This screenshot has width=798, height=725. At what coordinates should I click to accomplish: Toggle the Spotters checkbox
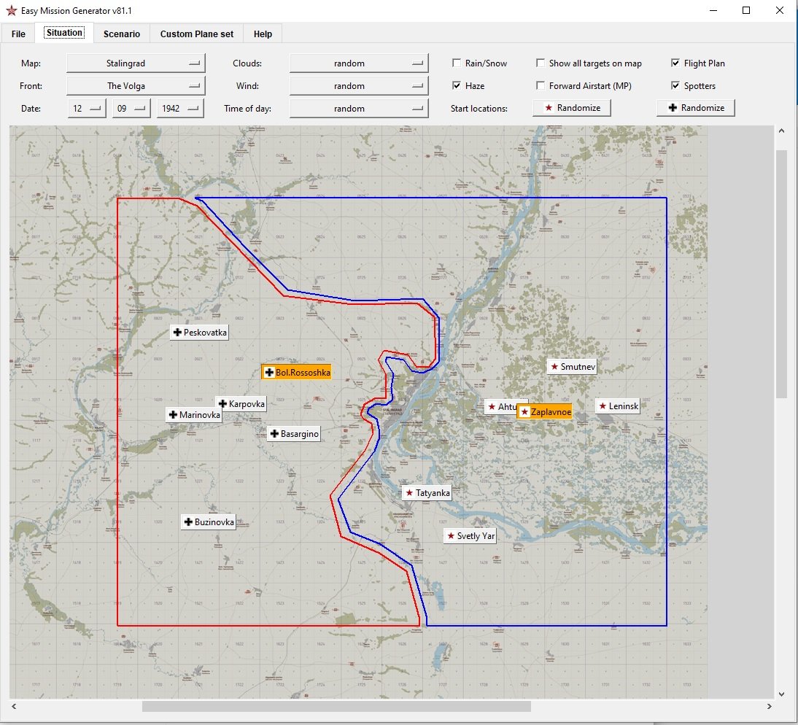click(x=675, y=86)
